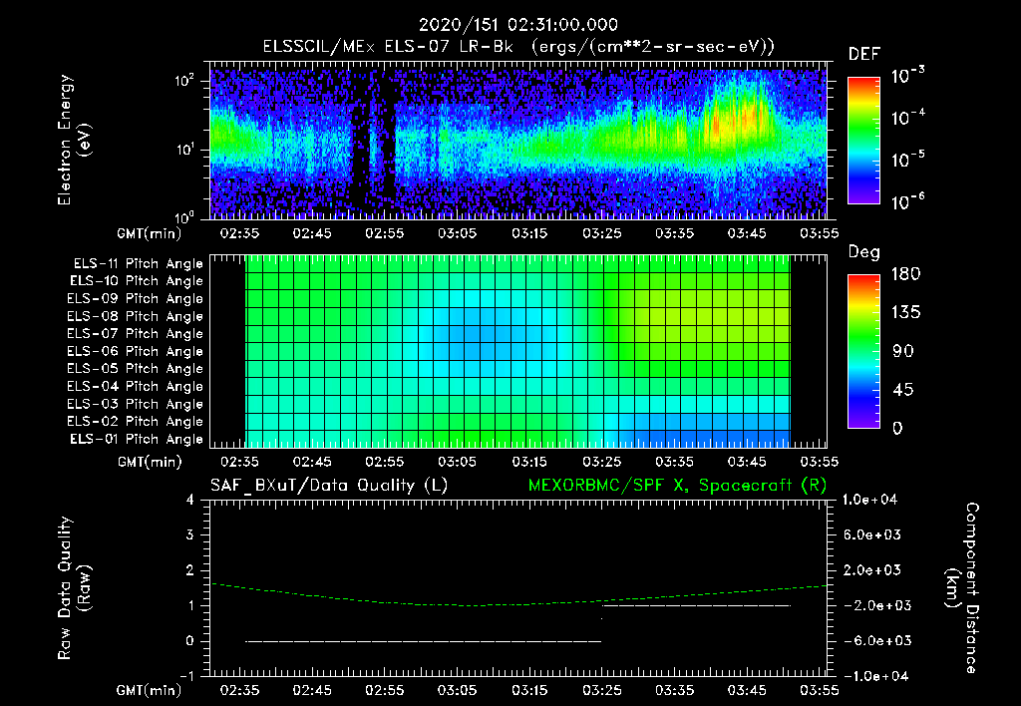Click the ELS-05 Pitch Angle row label
1021x706 pixels.
[x=136, y=369]
